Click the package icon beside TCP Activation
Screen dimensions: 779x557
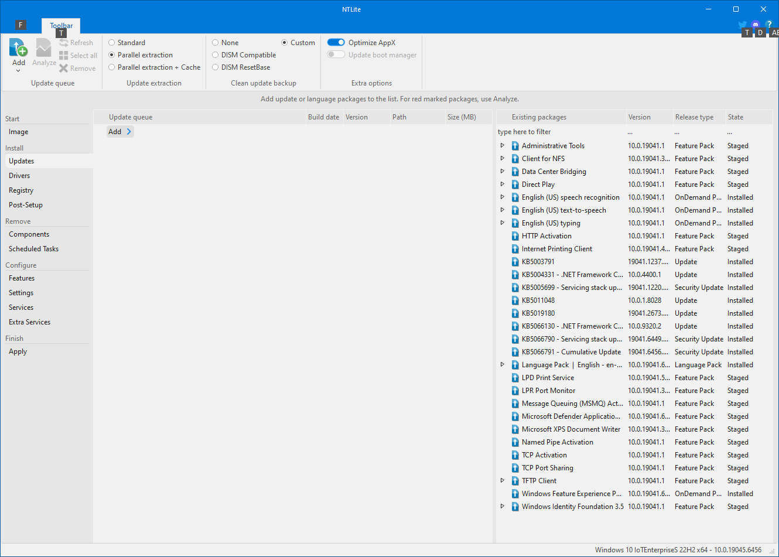tap(515, 455)
